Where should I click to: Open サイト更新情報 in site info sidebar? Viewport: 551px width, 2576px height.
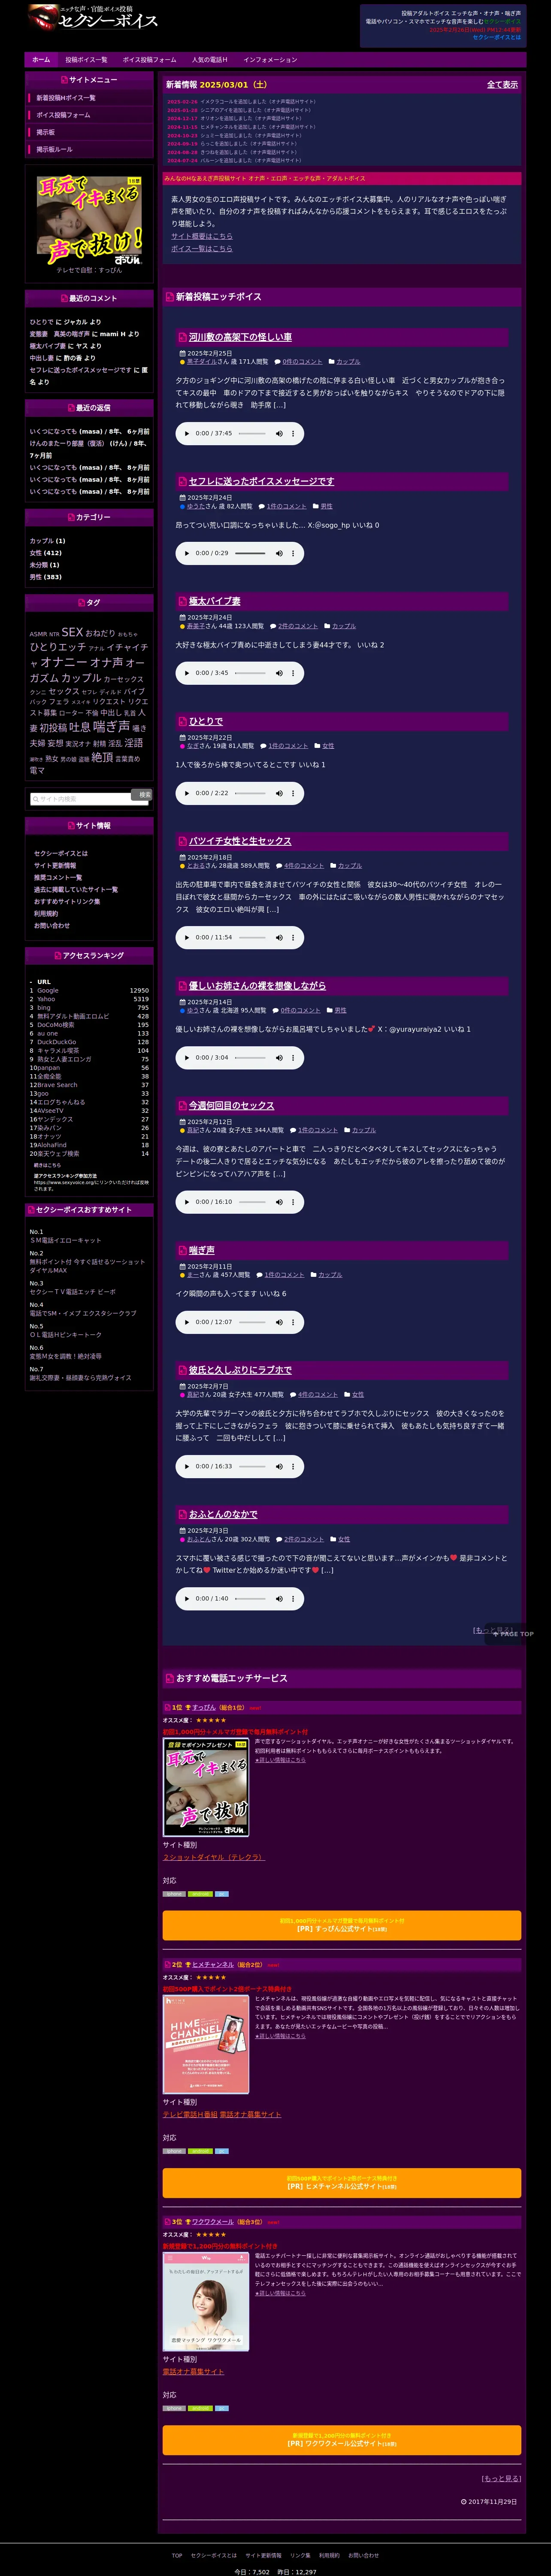click(55, 865)
